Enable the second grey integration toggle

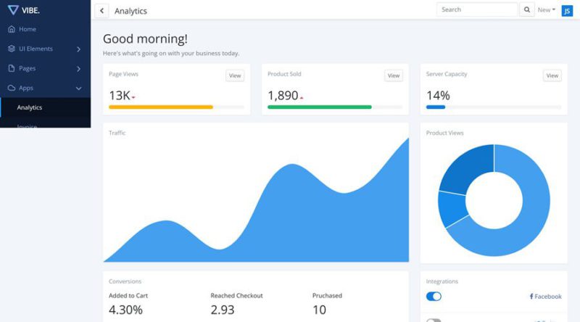click(434, 319)
